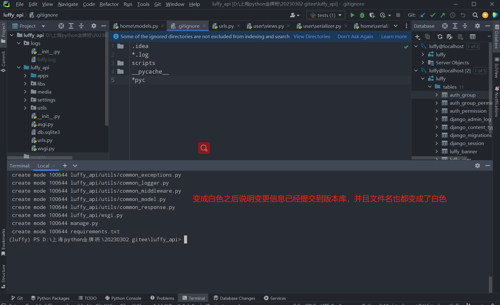Image resolution: width=500 pixels, height=305 pixels.
Task: Push commits with Git green arrow
Action: 442,15
